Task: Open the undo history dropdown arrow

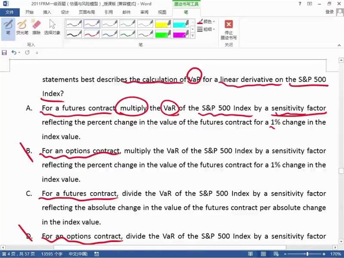Action: pyautogui.click(x=19, y=52)
